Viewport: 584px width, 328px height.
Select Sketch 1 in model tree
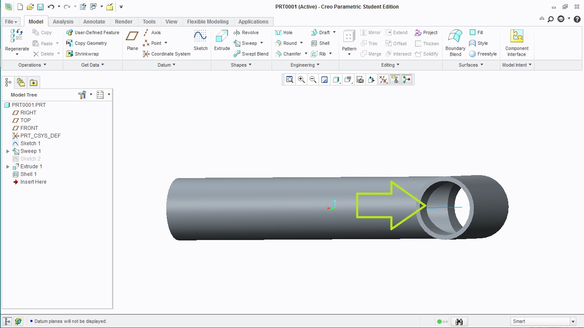26,143
